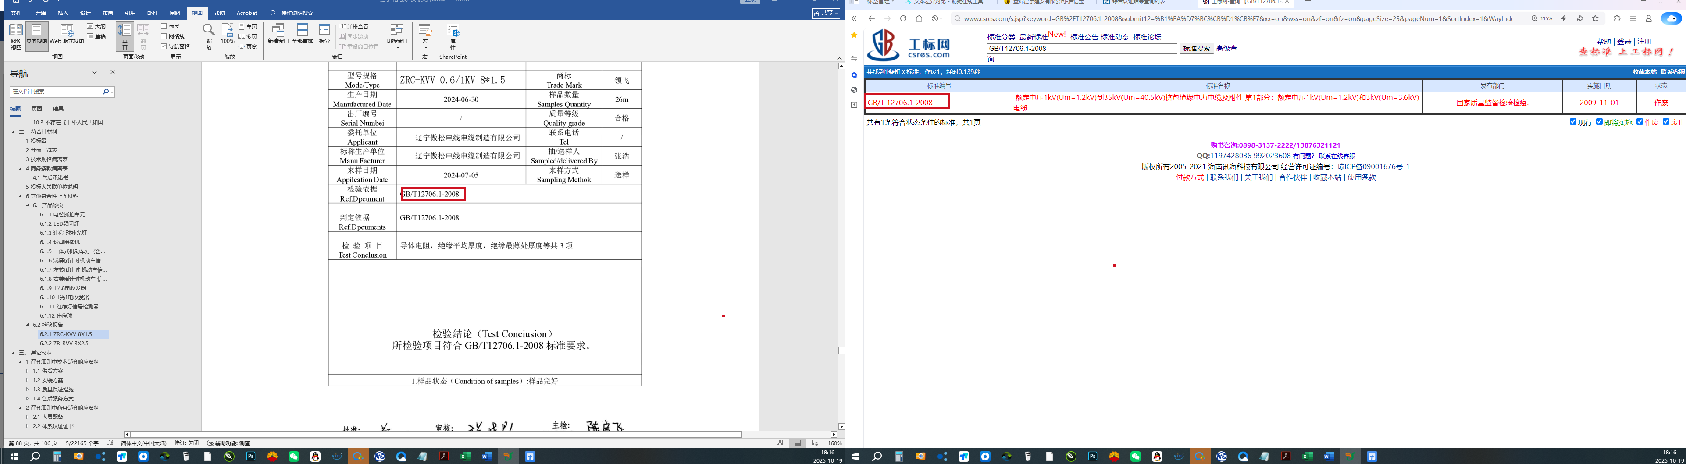Viewport: 1686px width, 464px height.
Task: Uncheck the Navigation Pane (导航窗格) checkbox
Action: click(x=164, y=46)
